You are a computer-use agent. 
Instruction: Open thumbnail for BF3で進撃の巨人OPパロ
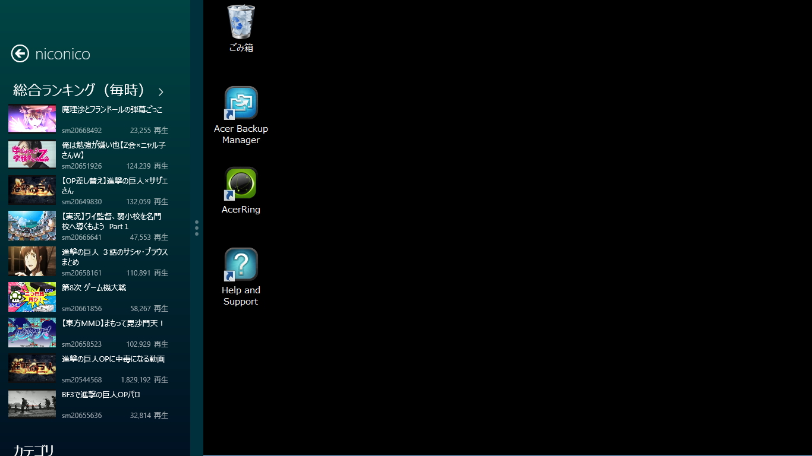(x=32, y=404)
